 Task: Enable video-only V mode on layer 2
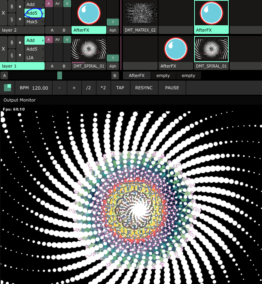pos(67,4)
